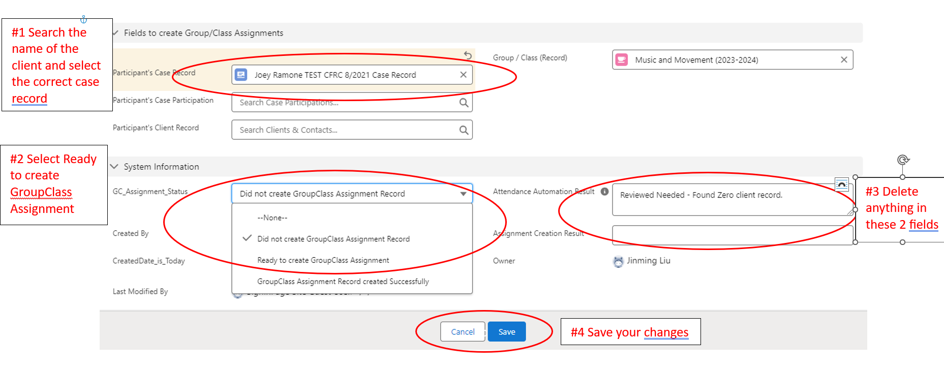Collapse the System Information section
The height and width of the screenshot is (370, 944).
click(114, 167)
